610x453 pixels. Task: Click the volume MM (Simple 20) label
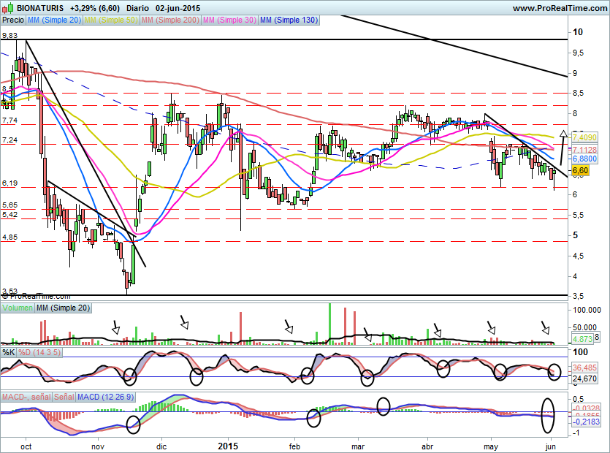click(63, 308)
